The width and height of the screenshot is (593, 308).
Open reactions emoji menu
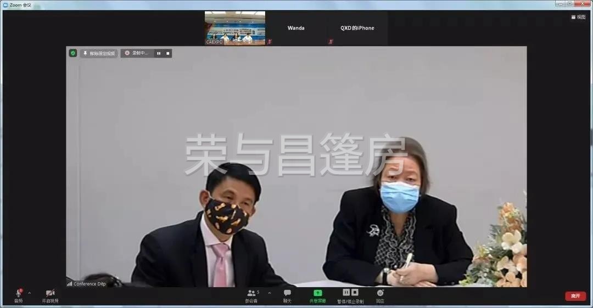tap(380, 293)
